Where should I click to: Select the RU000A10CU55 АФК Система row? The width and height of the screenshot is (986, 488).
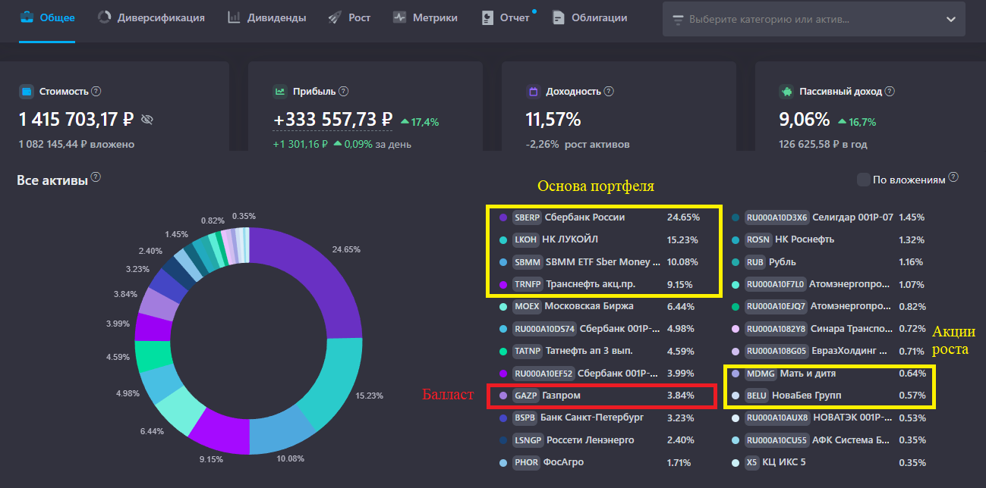point(830,440)
